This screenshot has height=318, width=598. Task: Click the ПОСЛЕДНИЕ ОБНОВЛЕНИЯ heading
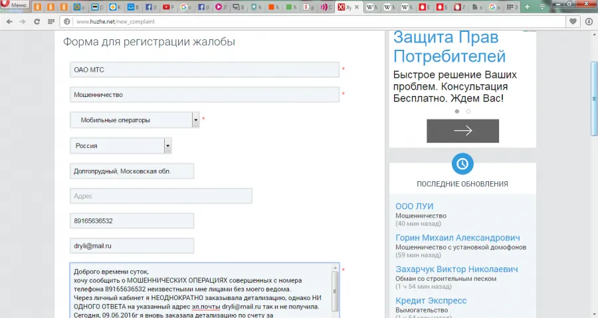pyautogui.click(x=462, y=184)
